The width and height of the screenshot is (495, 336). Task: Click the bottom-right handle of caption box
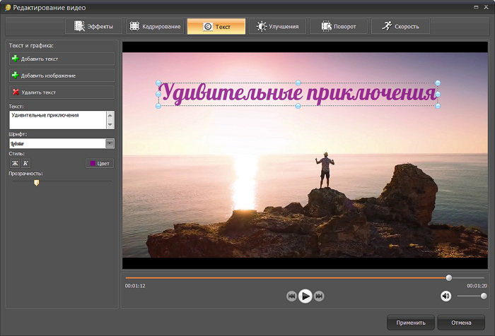[438, 106]
